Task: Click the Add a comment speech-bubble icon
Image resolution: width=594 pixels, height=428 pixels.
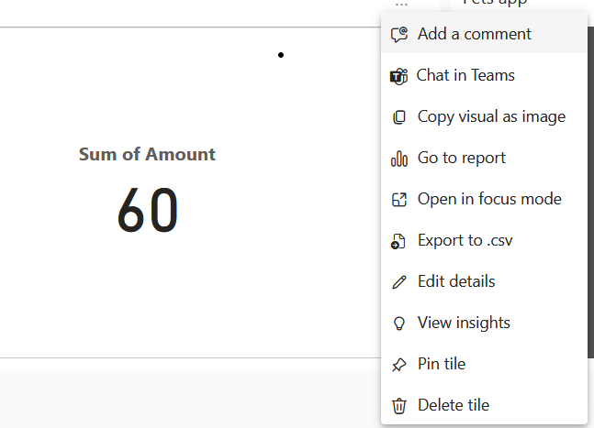Action: pos(399,35)
